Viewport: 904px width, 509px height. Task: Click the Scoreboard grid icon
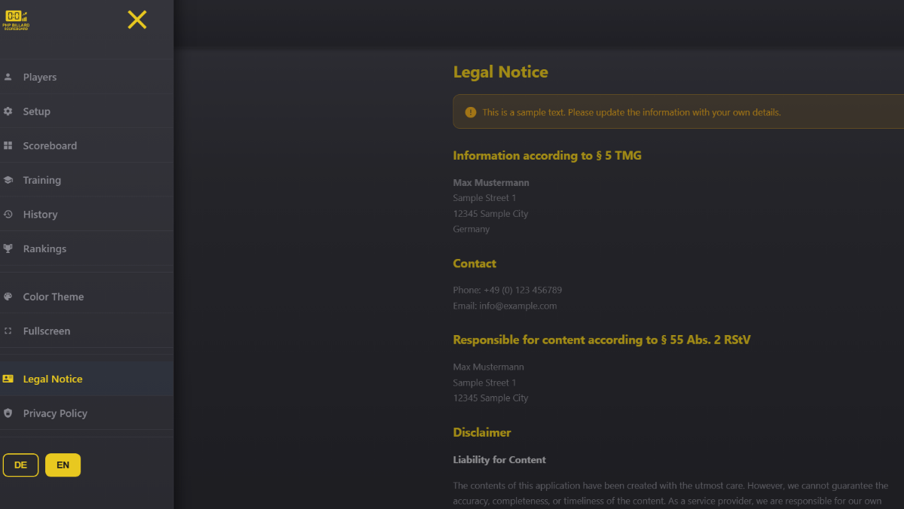[8, 145]
